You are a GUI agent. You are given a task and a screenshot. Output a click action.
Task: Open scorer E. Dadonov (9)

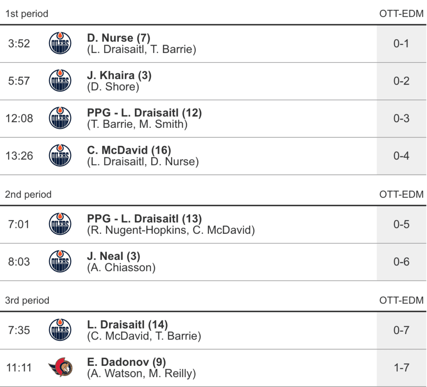point(126,362)
